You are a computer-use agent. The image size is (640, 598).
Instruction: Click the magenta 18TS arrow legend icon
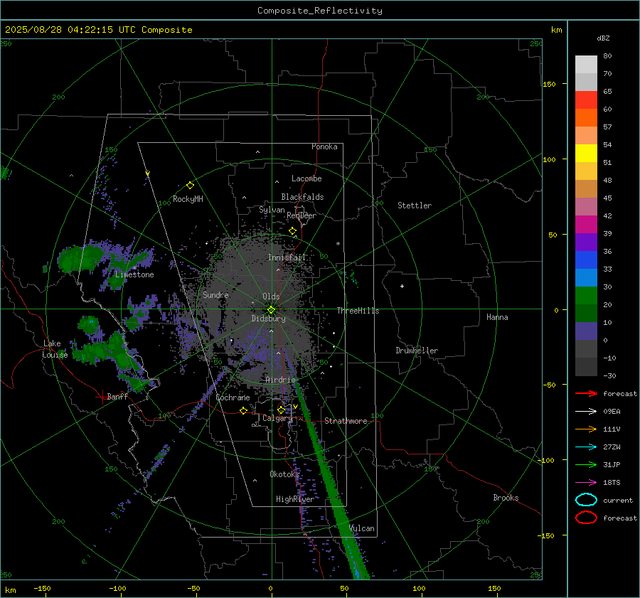tap(586, 483)
